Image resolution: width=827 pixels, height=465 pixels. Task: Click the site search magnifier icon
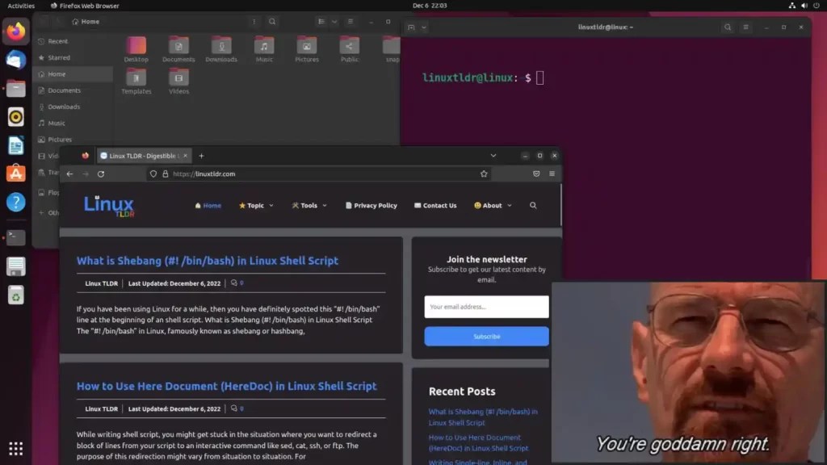533,206
